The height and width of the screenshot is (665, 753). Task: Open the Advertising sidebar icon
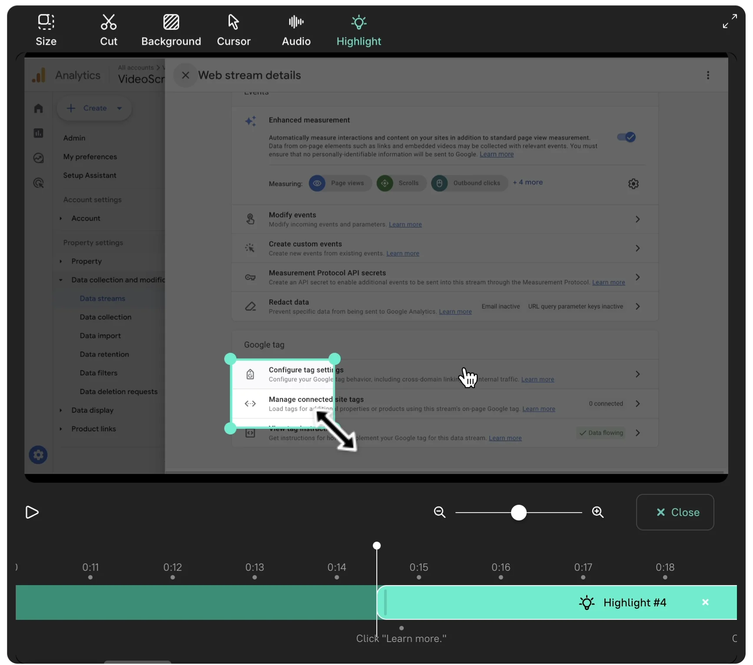39,183
